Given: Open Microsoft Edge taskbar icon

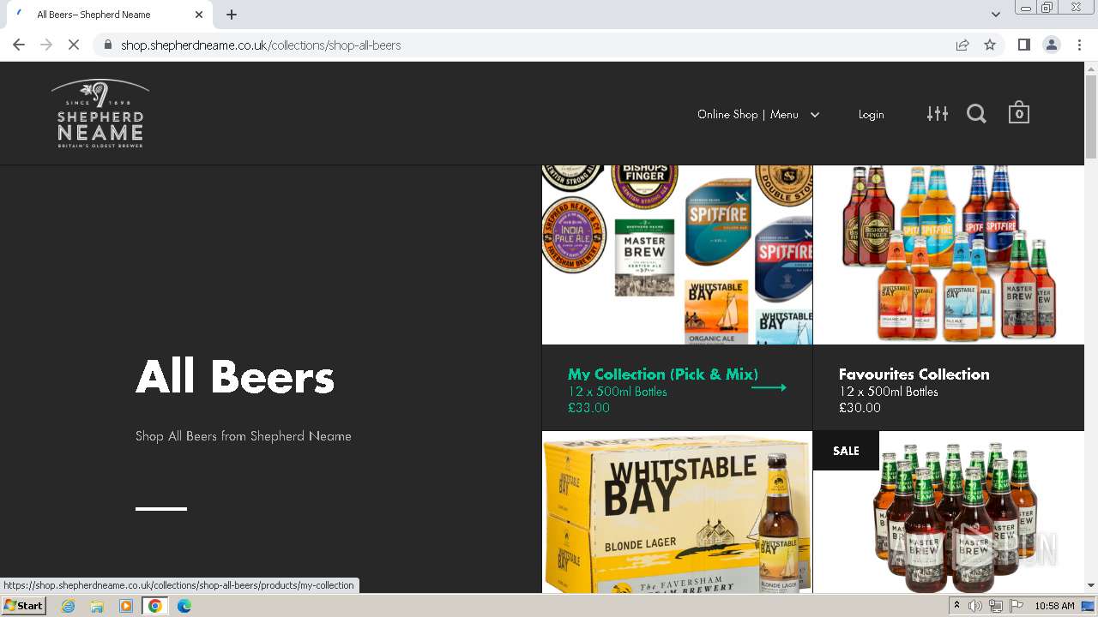Looking at the screenshot, I should coord(184,606).
